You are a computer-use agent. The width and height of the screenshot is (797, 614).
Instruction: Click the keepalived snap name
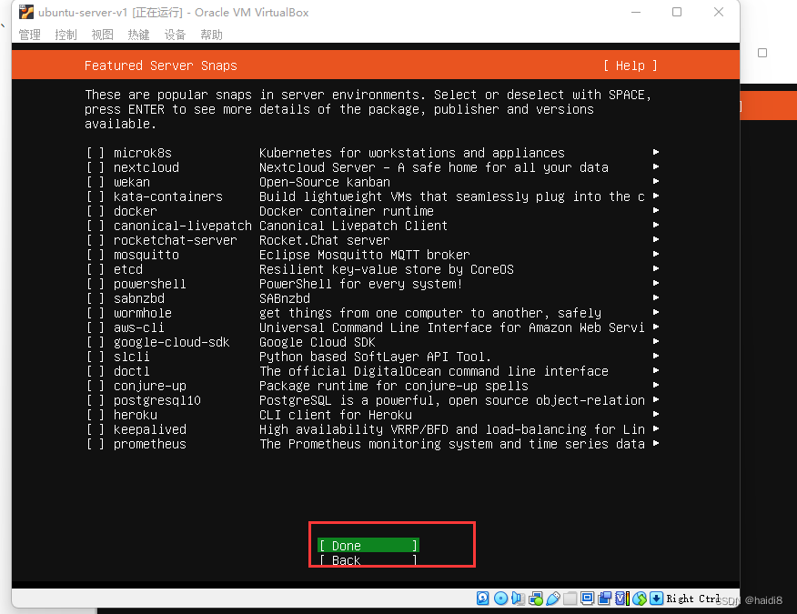pyautogui.click(x=150, y=429)
